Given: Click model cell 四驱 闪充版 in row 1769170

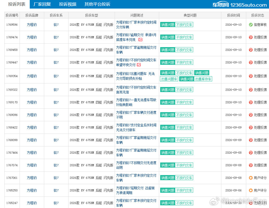Looking at the screenshot, I should (104, 102).
